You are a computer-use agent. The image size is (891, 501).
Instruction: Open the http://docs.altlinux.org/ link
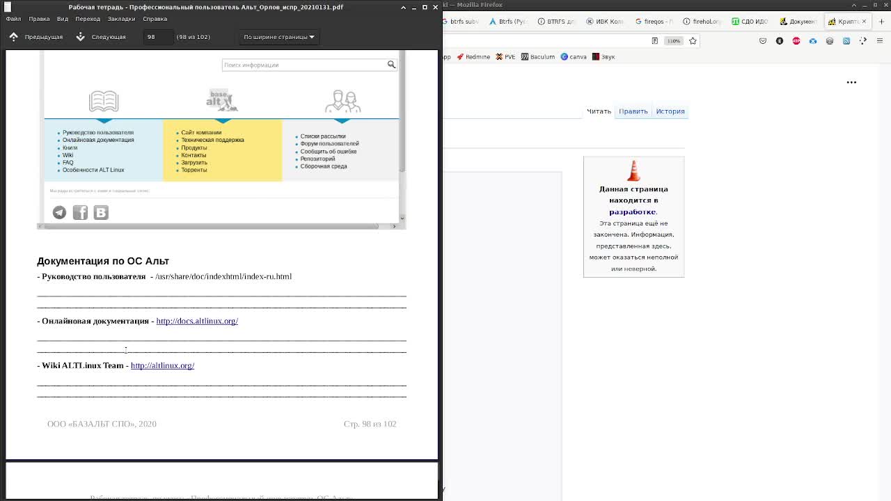coord(197,321)
